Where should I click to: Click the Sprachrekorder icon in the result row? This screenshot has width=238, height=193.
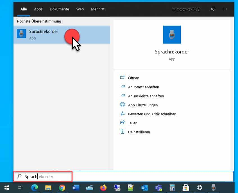[x=21, y=33]
